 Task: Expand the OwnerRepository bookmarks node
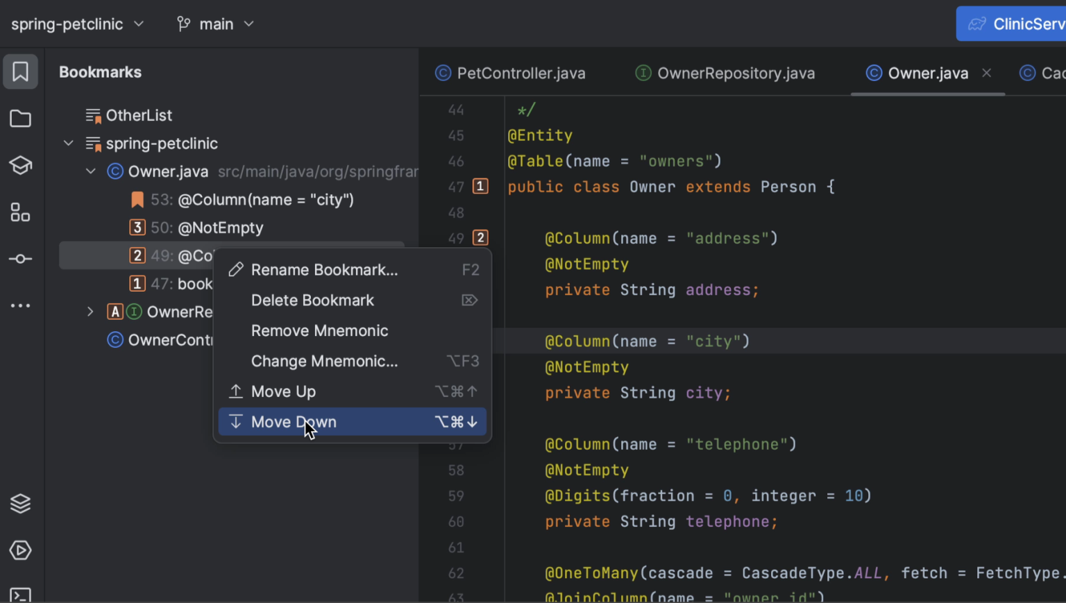pos(90,312)
